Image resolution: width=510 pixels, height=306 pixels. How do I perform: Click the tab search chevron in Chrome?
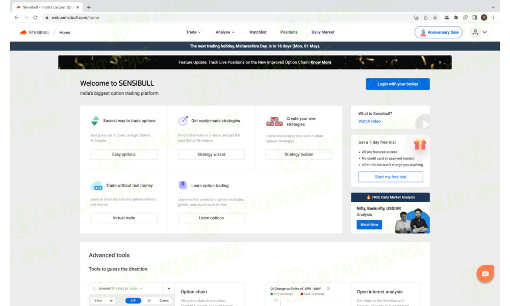(493, 7)
